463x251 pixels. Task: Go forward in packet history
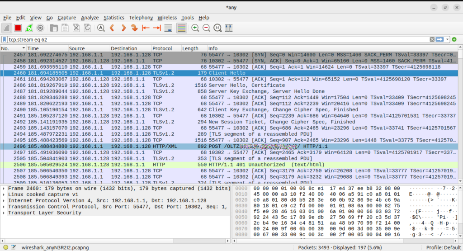tap(123, 28)
